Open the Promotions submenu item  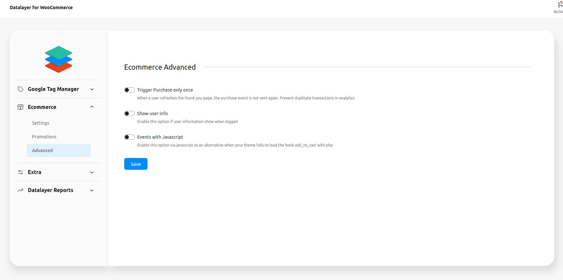tap(44, 137)
